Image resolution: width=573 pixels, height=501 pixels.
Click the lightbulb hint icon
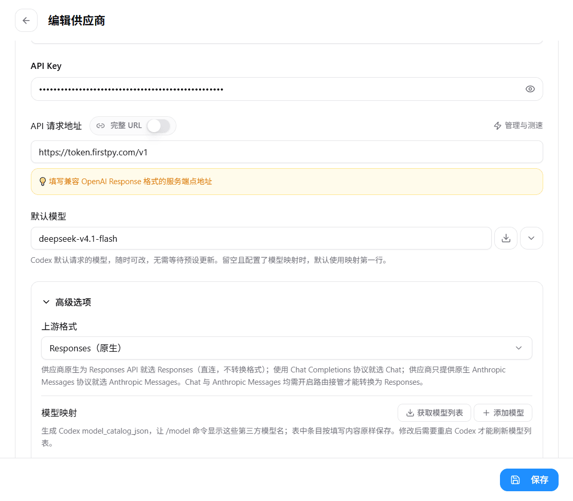(x=43, y=182)
